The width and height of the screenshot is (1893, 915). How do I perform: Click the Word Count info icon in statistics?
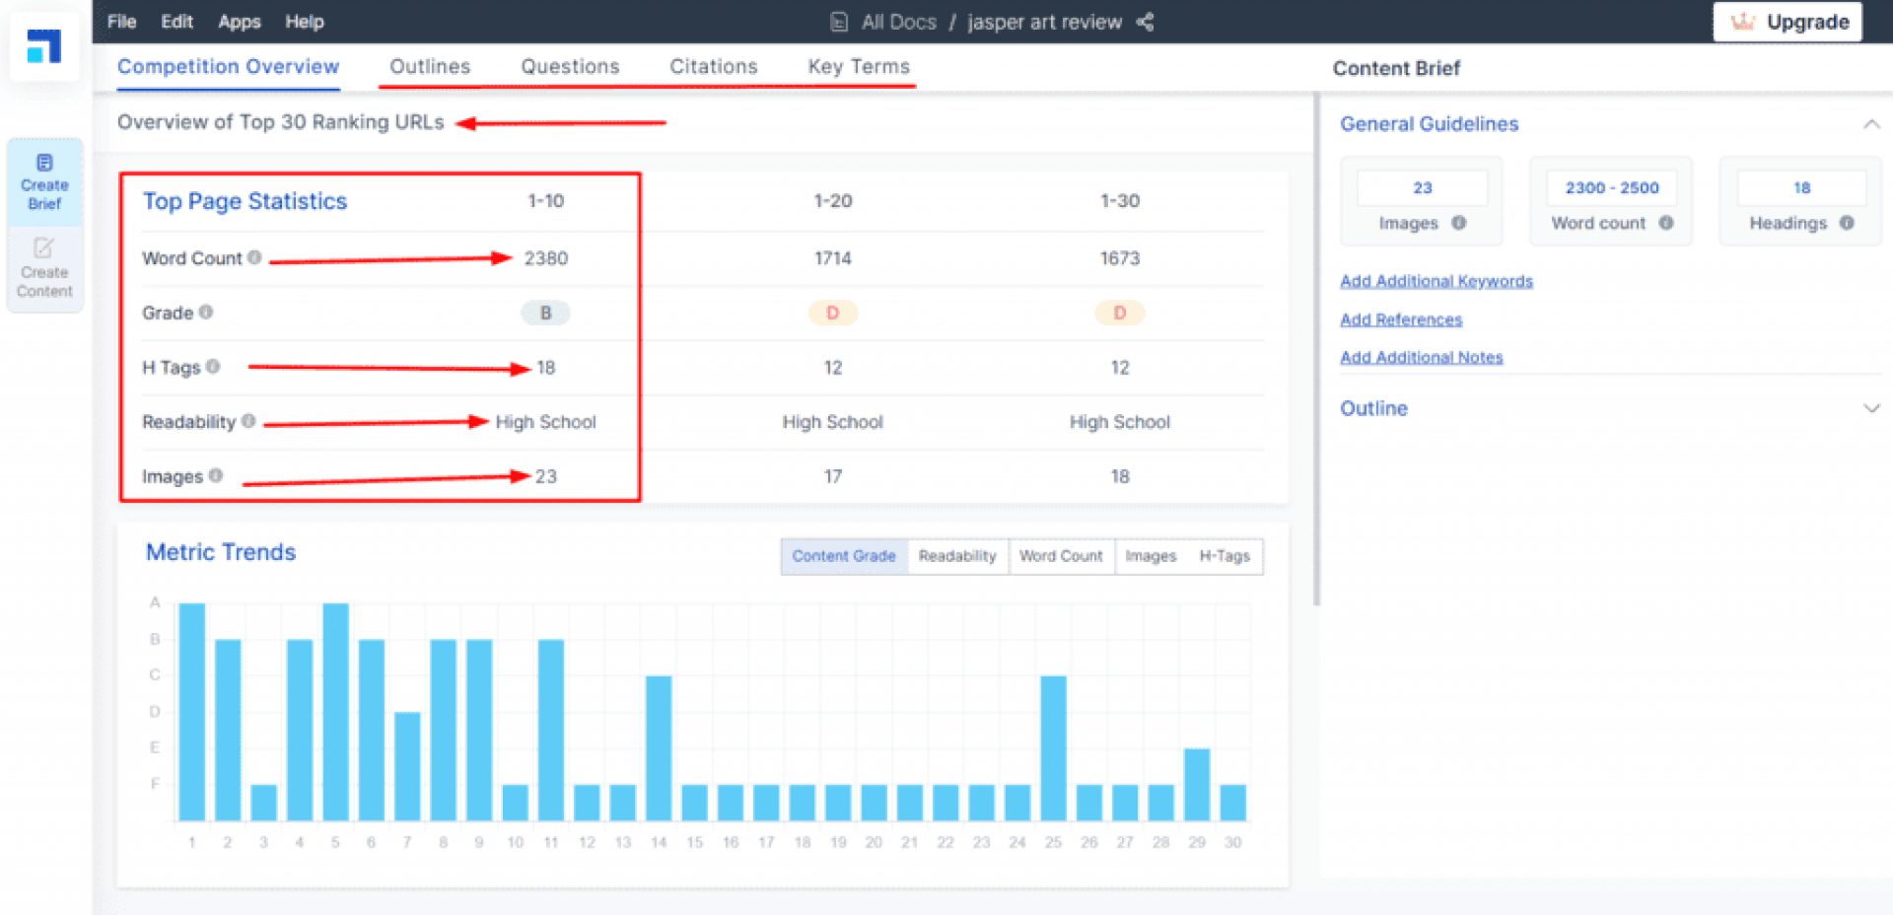tap(254, 257)
